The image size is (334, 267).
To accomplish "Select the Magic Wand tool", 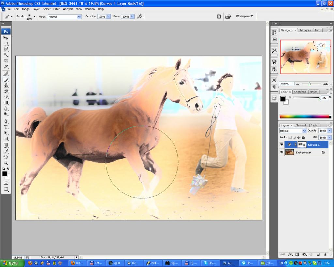I will pos(6,55).
